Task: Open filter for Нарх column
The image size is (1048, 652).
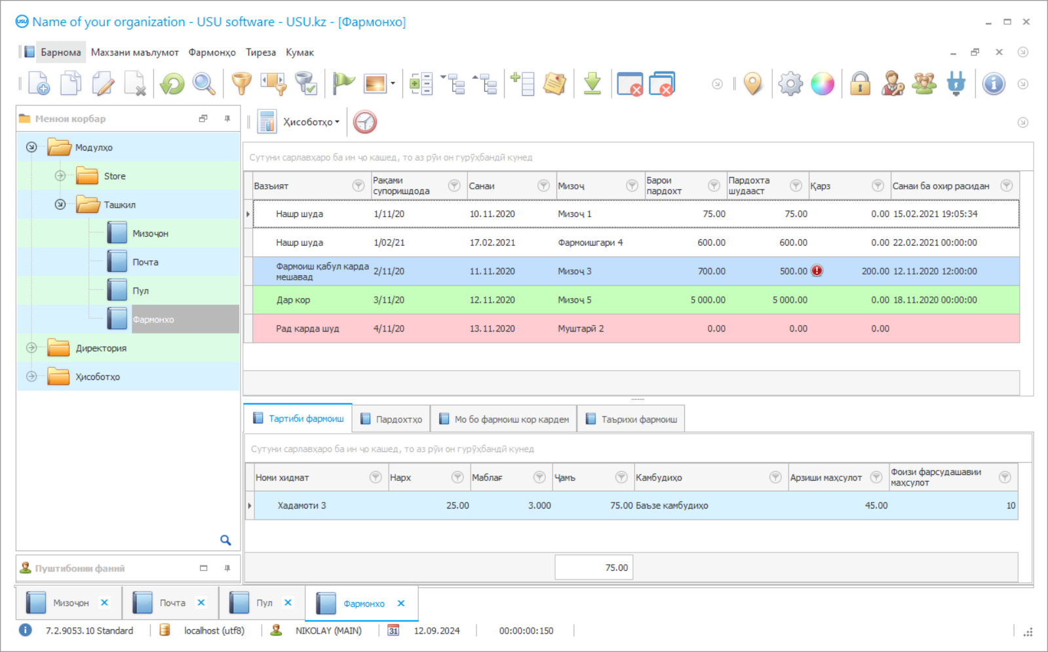Action: coord(457,477)
